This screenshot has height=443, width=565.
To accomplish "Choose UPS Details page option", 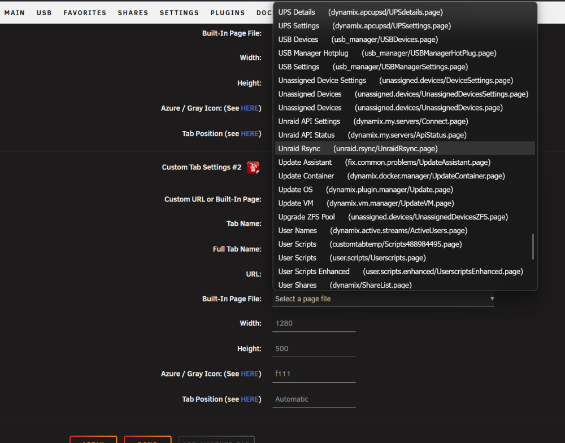I will coord(405,12).
